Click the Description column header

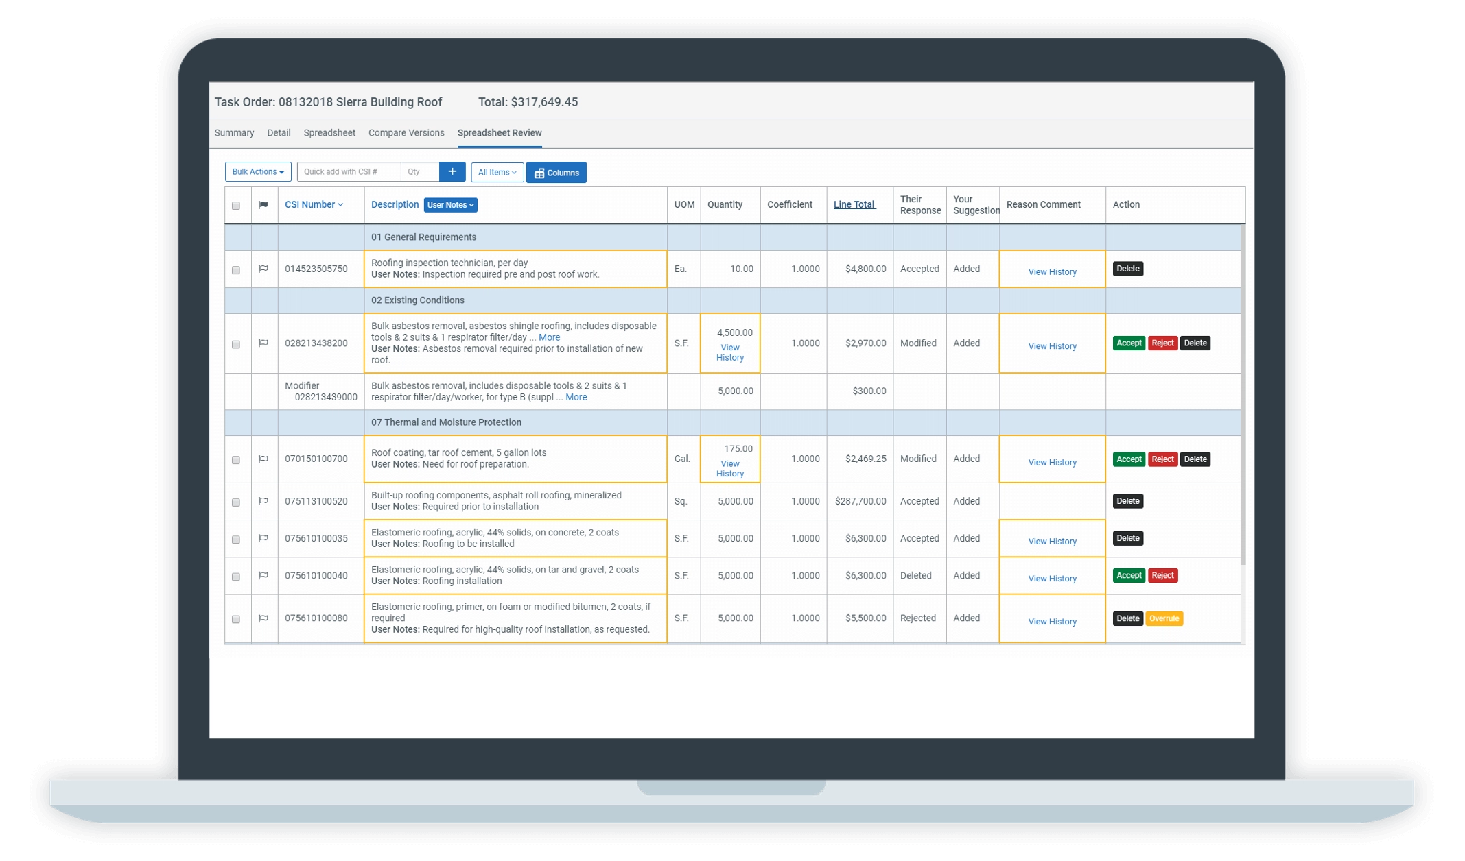(395, 204)
